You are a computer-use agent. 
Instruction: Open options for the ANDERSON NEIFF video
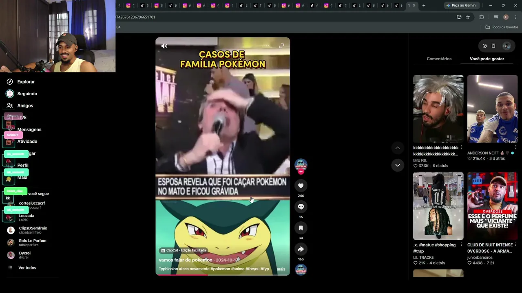(515, 147)
